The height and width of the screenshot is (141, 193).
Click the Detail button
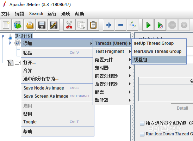pos(182,108)
